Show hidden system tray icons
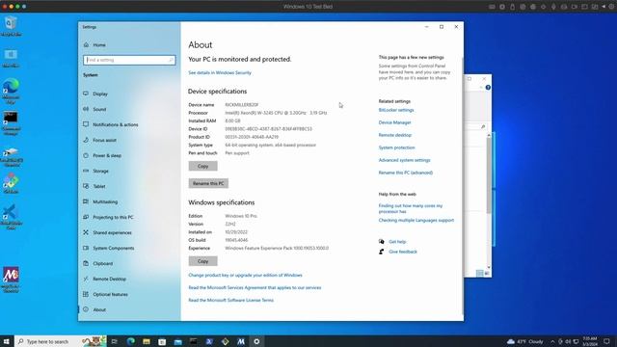Viewport: 617px width, 347px height. [552, 341]
